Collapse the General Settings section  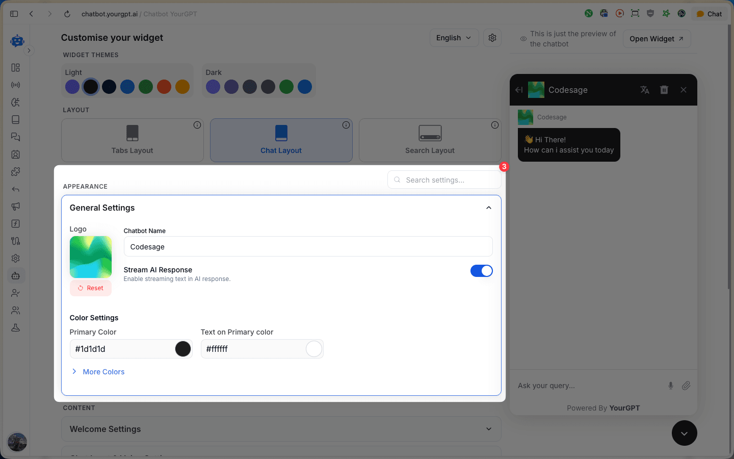[x=488, y=208]
